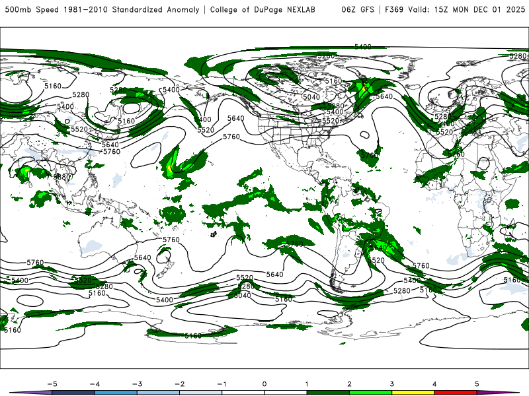
Task: Click the purple arrow tip above 5 on legend
Action: 496,393
